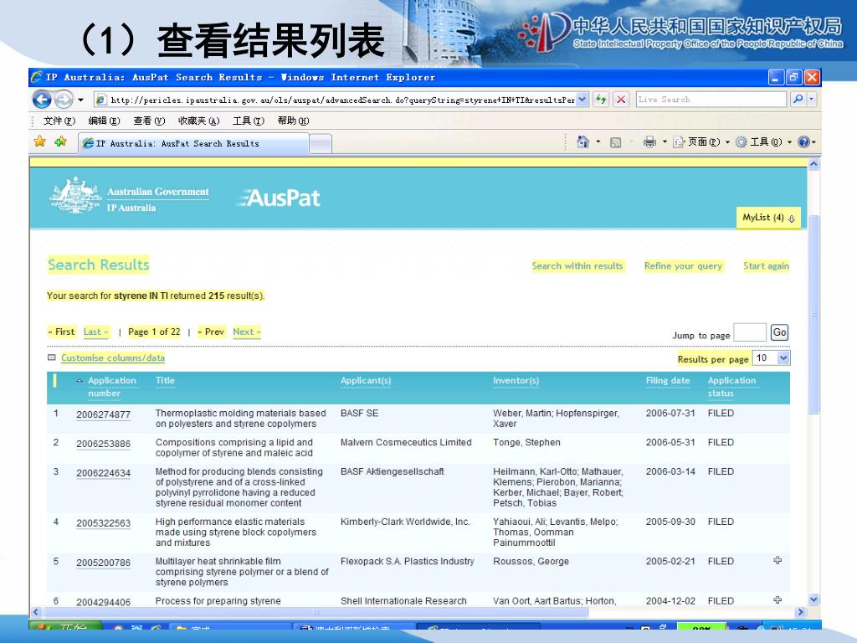Click the Start again link
The image size is (857, 643).
coord(766,265)
